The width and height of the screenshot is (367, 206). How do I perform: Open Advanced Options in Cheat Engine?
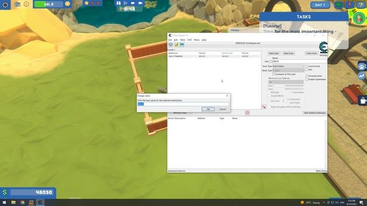pos(177,171)
